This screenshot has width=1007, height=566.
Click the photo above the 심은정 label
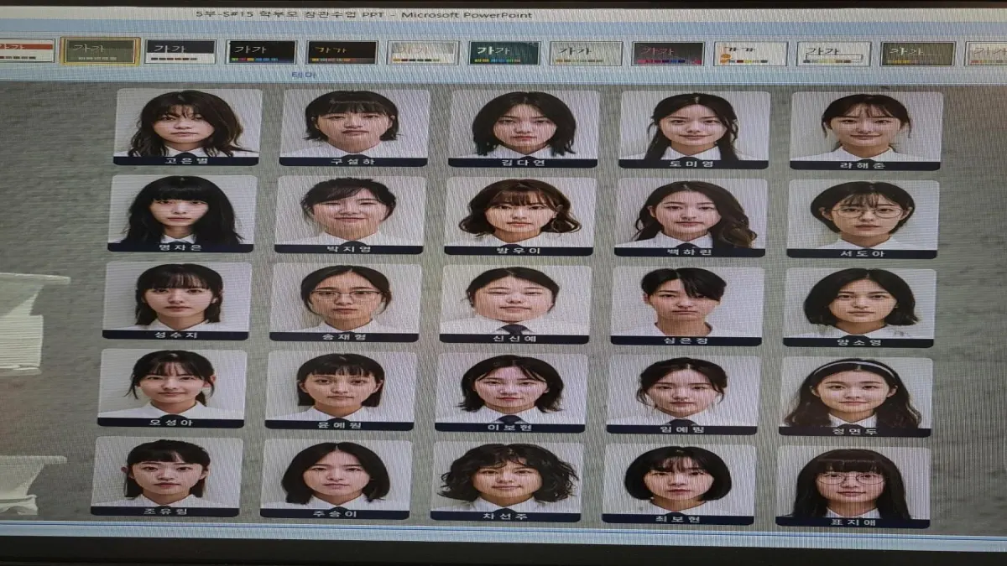(686, 301)
